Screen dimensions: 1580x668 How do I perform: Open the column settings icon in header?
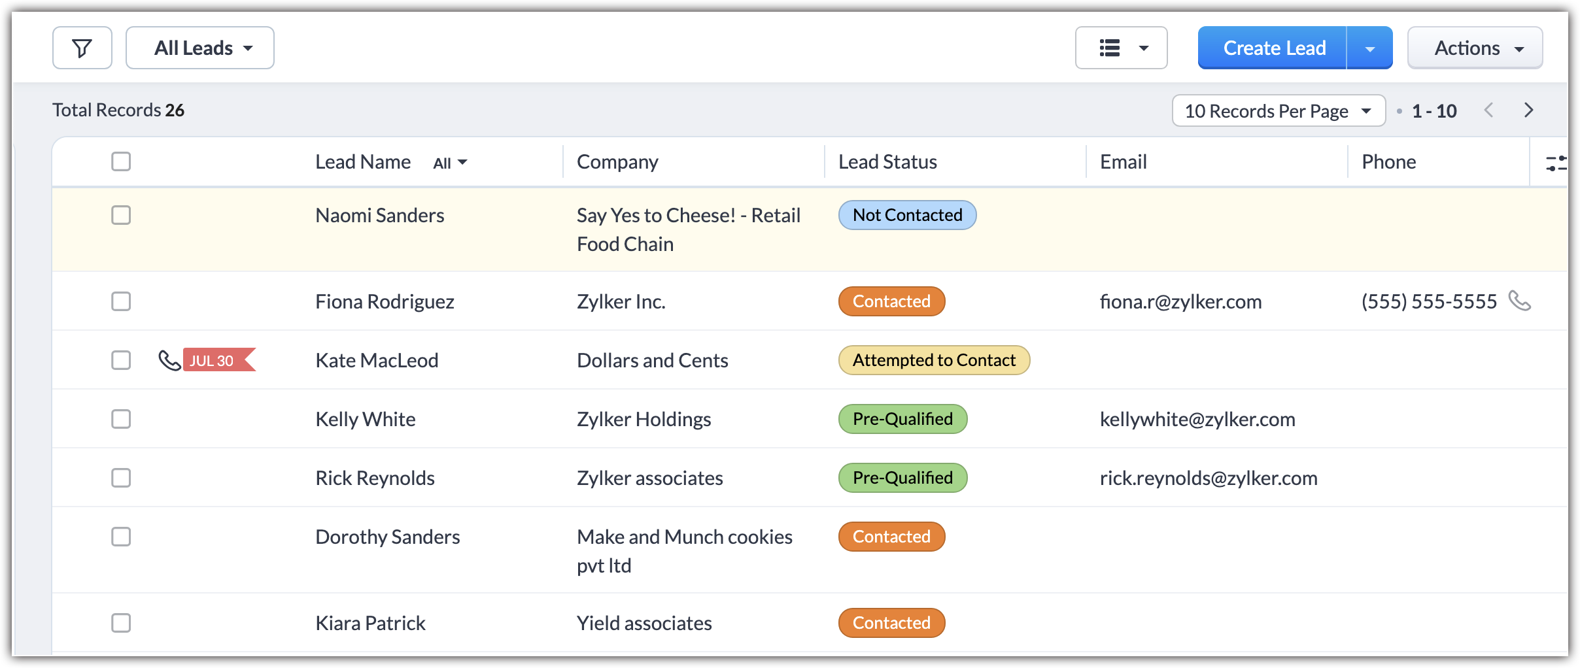click(x=1554, y=163)
